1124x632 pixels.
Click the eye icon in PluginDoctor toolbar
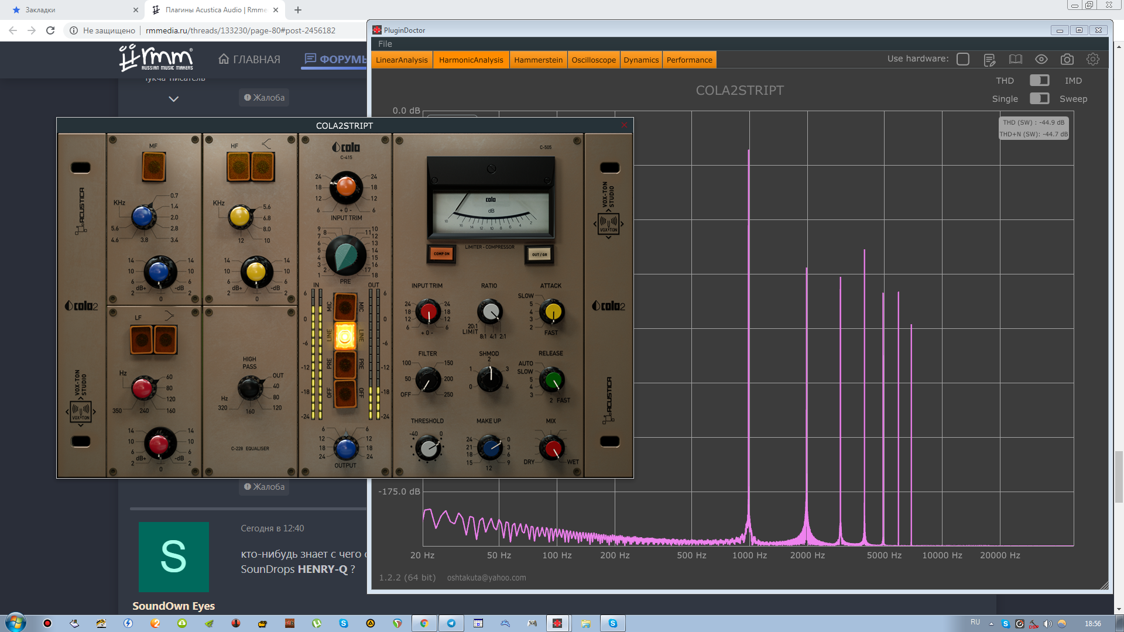1041,59
